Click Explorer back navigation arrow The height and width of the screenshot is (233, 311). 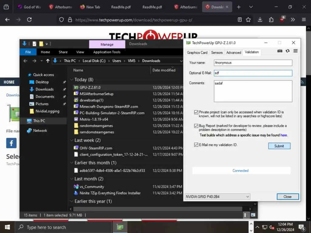tap(26, 61)
